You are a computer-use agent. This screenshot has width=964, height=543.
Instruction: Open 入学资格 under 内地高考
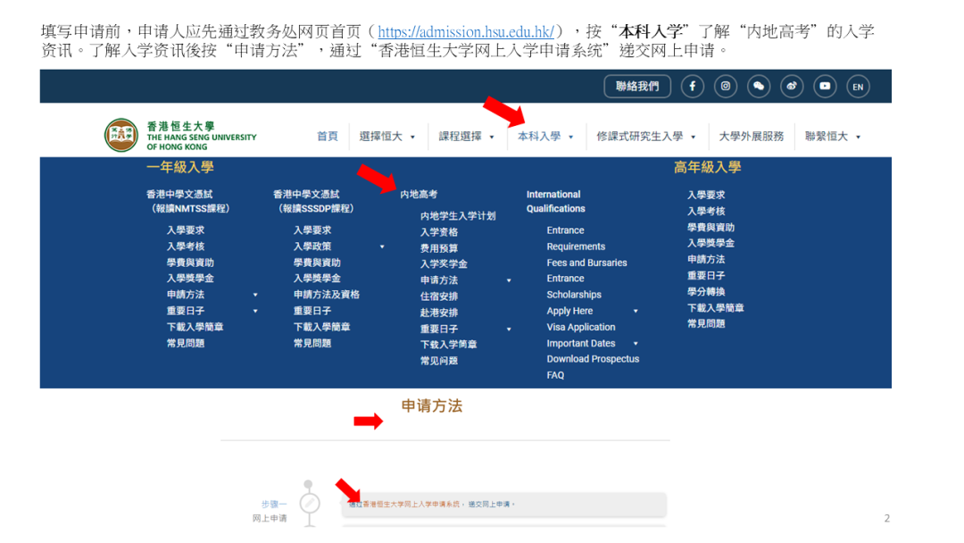[x=439, y=232]
